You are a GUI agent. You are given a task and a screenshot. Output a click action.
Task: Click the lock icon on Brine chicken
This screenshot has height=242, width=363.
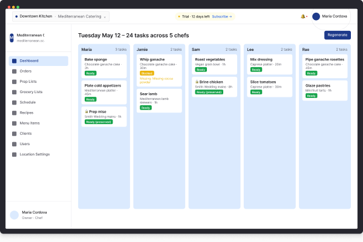point(197,82)
